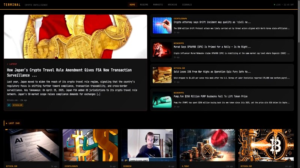The height and width of the screenshot is (168, 300).
Task: Click the Drift article blue thumbnail
Action: point(162,25)
